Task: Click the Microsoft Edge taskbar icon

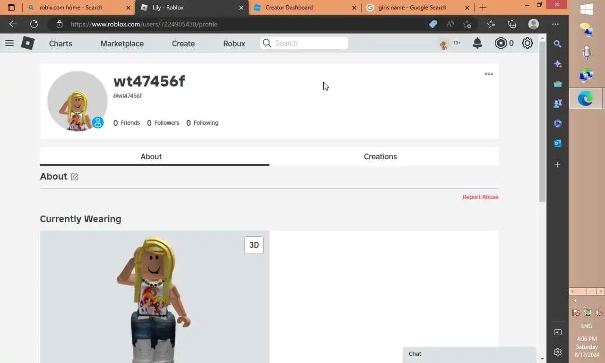Action: tap(586, 98)
